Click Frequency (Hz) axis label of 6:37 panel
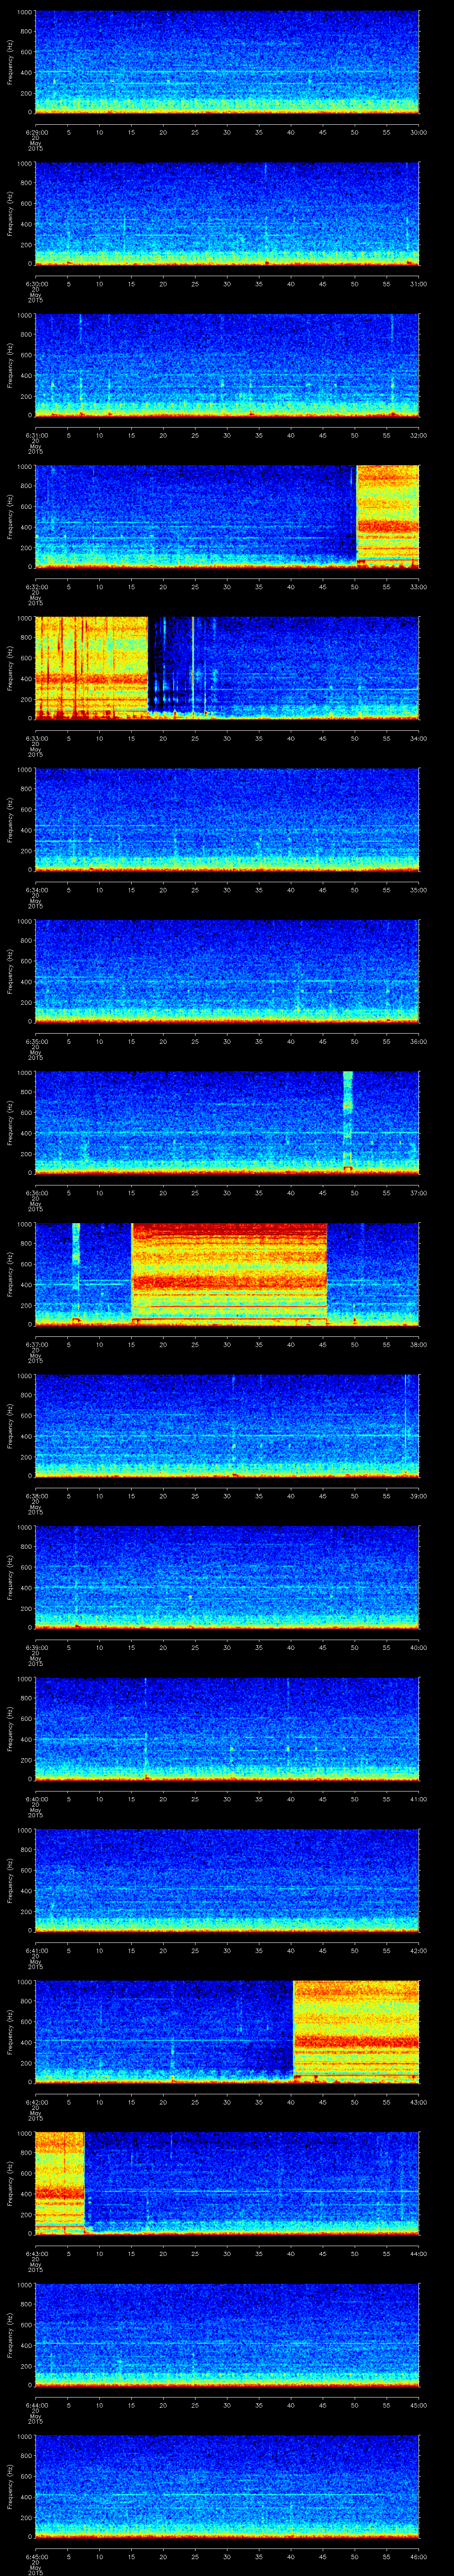 pos(10,1275)
